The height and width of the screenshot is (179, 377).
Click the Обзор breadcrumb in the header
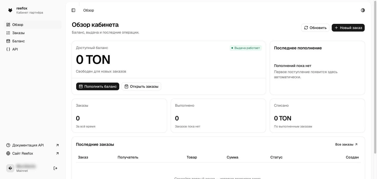pos(88,10)
